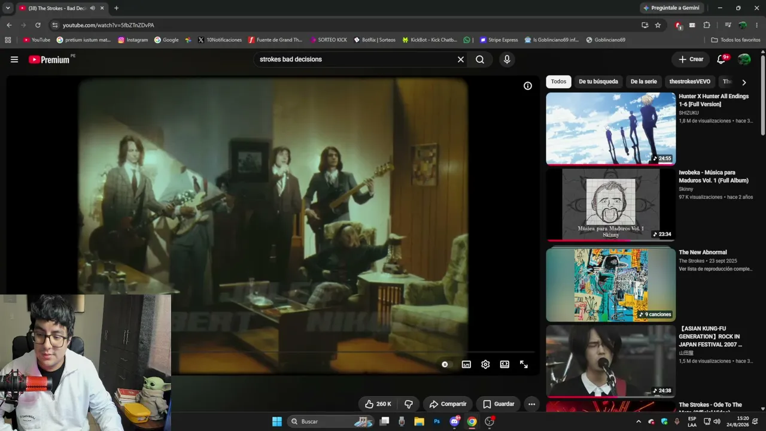Click the magnifier search button
Image resolution: width=766 pixels, height=431 pixels.
480,59
